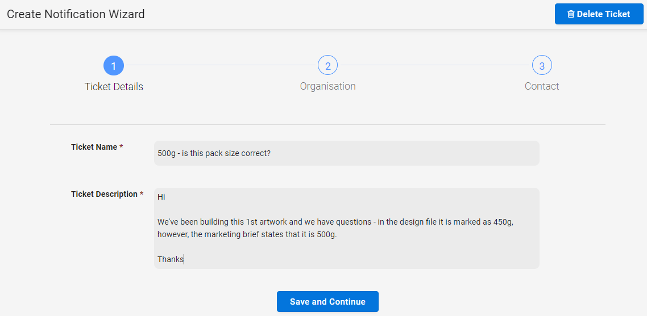Jump to step 3 circle in the wizard
Screen dimensions: 647x316
click(542, 65)
